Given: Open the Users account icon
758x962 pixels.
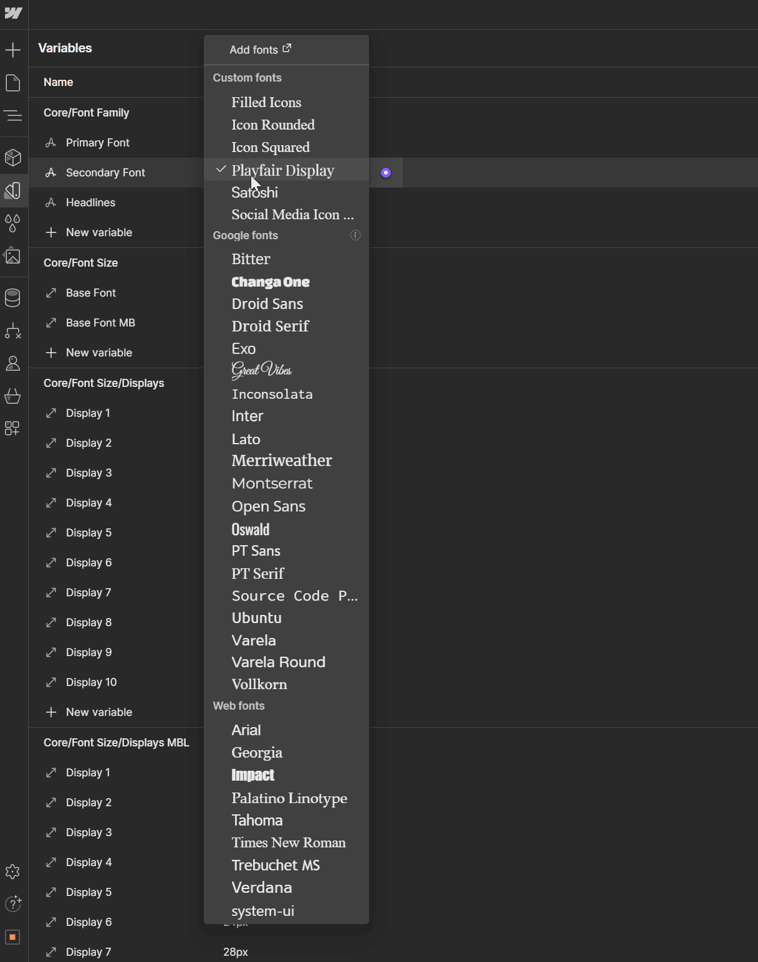Looking at the screenshot, I should 13,363.
